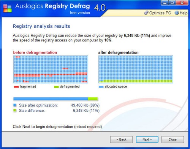Screen dimensions: 190x149
Task: Close the window with the red X
Action: [x=182, y=3]
